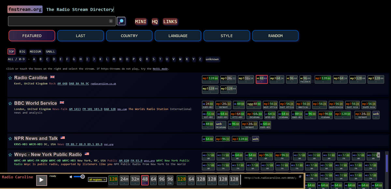Select Radio Caroline mp3 24M stream box
The image size is (391, 189).
[228, 80]
